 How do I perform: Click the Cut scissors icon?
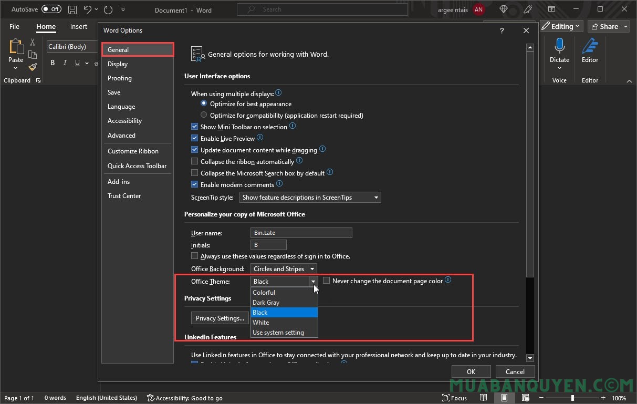pyautogui.click(x=33, y=43)
